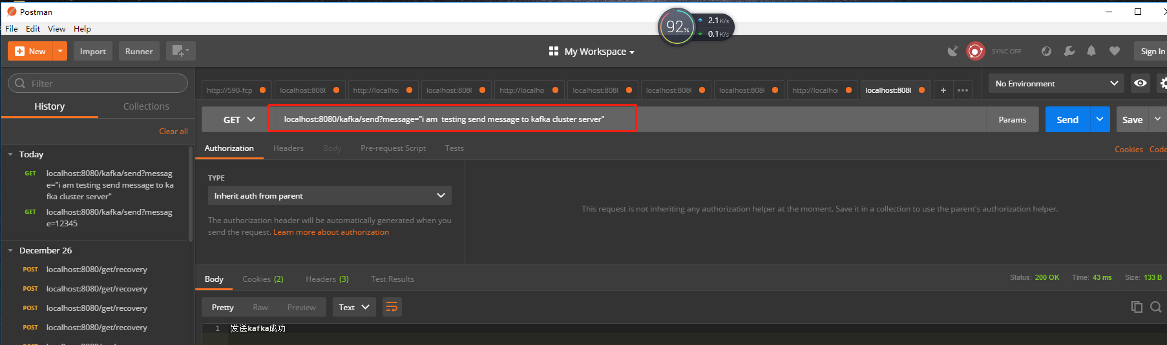Click the Filter search field
1167x345 pixels.
[98, 83]
